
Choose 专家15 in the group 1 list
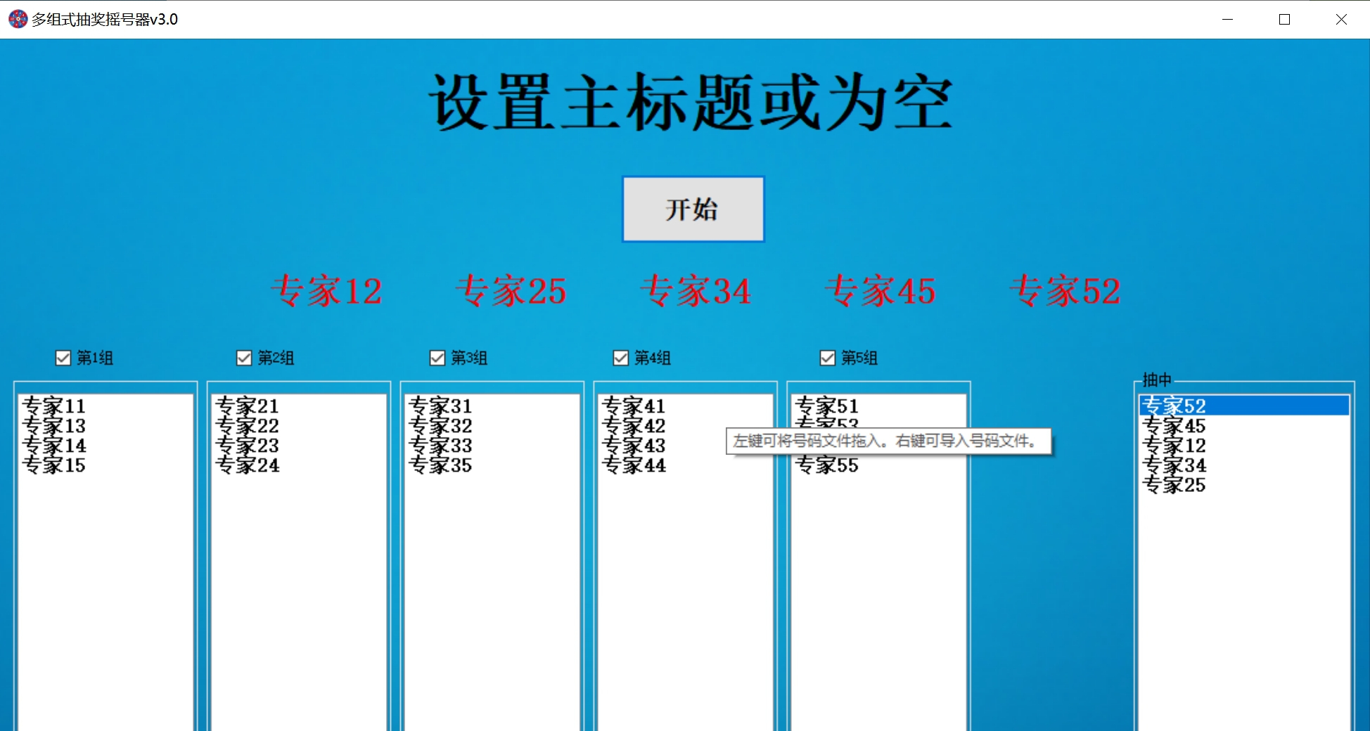click(x=105, y=465)
